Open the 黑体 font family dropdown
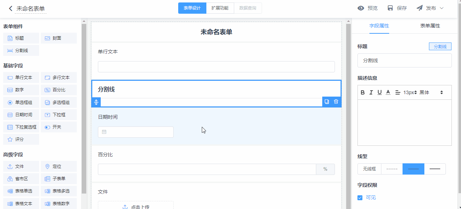461x209 pixels. pyautogui.click(x=431, y=92)
